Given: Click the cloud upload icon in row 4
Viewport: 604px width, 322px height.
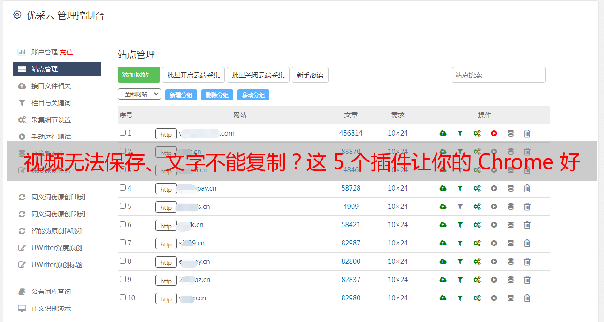Looking at the screenshot, I should tap(443, 188).
